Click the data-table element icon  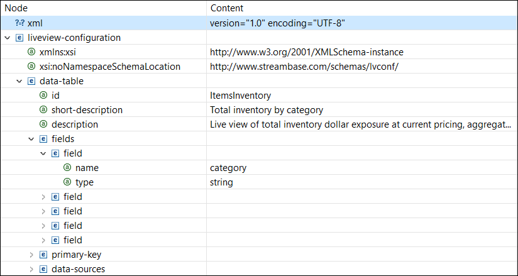point(31,81)
